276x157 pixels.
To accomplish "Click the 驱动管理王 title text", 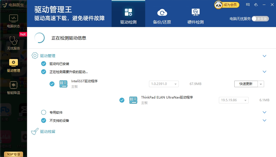I will (53, 9).
